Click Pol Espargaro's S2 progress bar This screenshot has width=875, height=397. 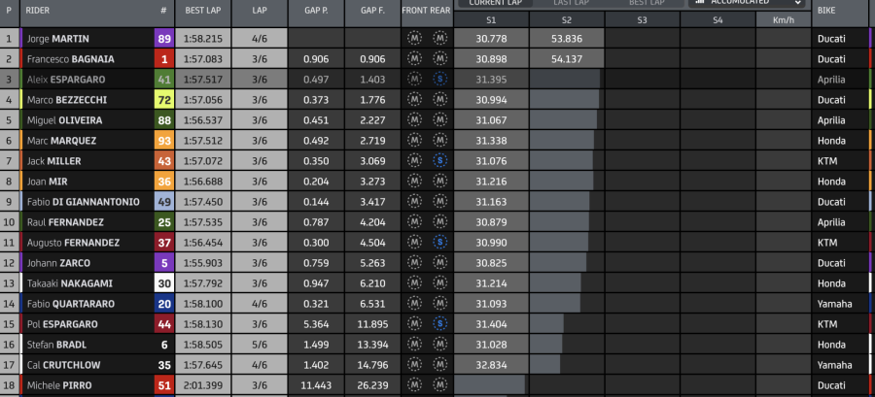[546, 324]
